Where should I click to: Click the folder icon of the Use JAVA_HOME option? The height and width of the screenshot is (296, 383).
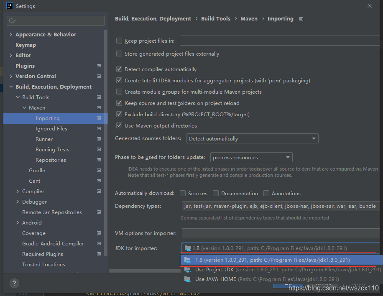click(188, 279)
